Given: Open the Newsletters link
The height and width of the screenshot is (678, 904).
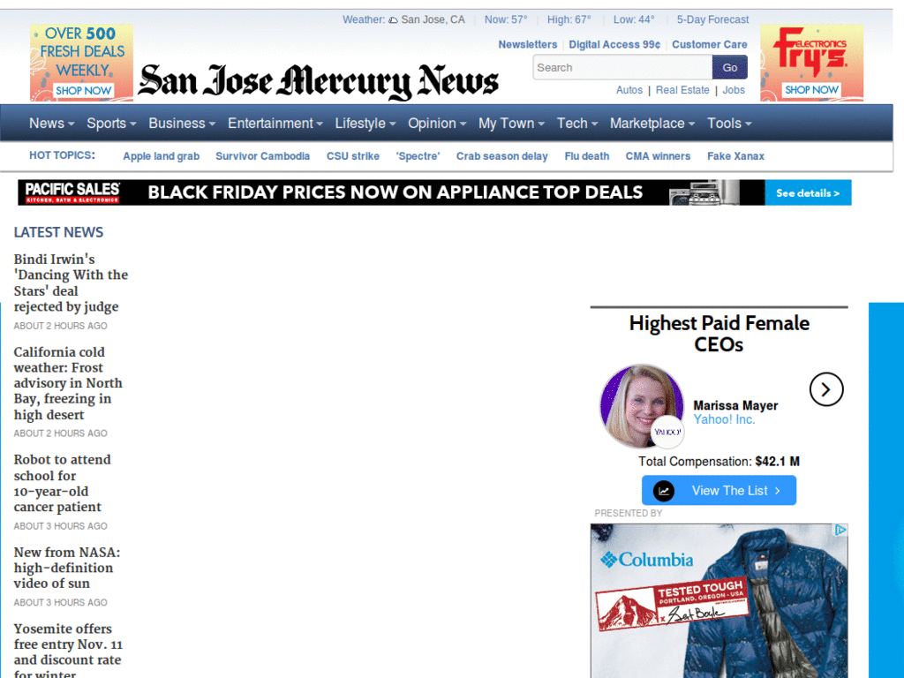Looking at the screenshot, I should click(x=528, y=44).
